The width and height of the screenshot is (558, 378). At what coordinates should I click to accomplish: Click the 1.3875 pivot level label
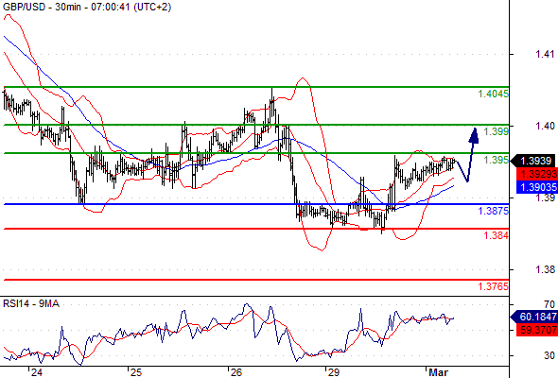[x=494, y=211]
